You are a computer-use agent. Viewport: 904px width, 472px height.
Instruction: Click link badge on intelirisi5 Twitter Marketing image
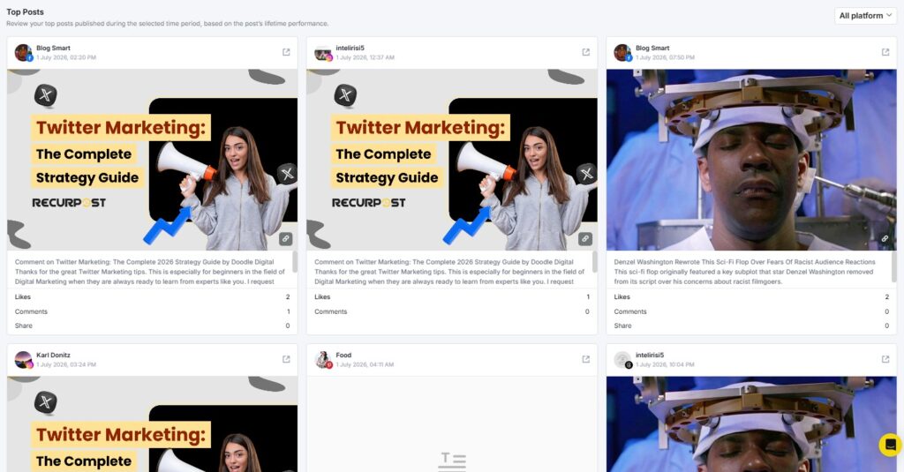pos(585,238)
